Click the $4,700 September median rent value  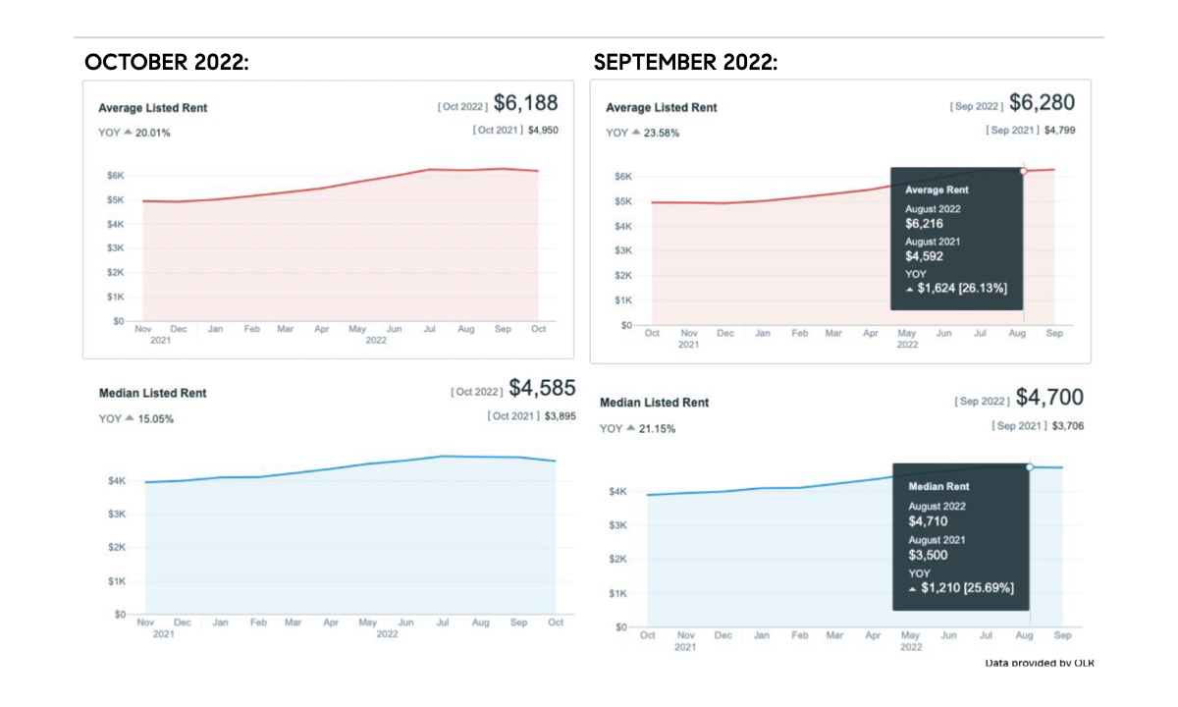click(1049, 398)
